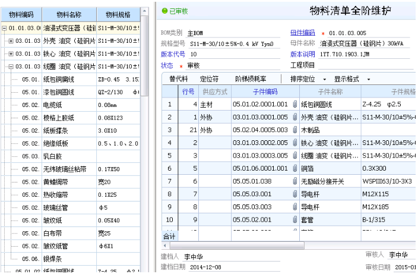Sort by 行号 column header
Image resolution: width=418 pixels, height=277 pixels.
click(x=188, y=92)
